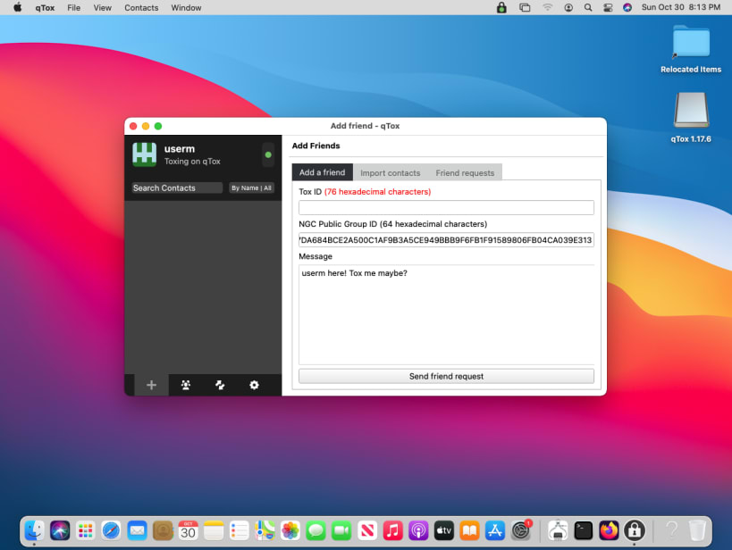Open Firefox from the dock
The width and height of the screenshot is (732, 550).
coord(609,530)
